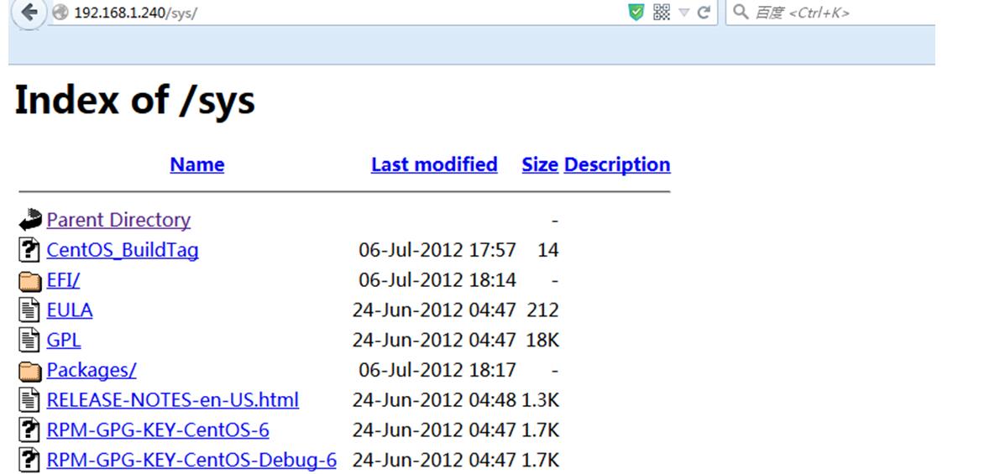The width and height of the screenshot is (984, 474).
Task: Open the RPM-GPG-KEY-CentOS-Debug-6 link
Action: (191, 461)
